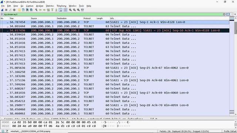Select ACK packet with Seq=25 Ack=67
237x133 pixels.
point(115,68)
